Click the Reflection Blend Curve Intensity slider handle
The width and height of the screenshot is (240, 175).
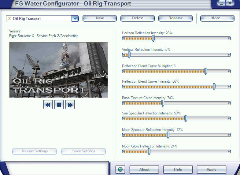(214, 87)
